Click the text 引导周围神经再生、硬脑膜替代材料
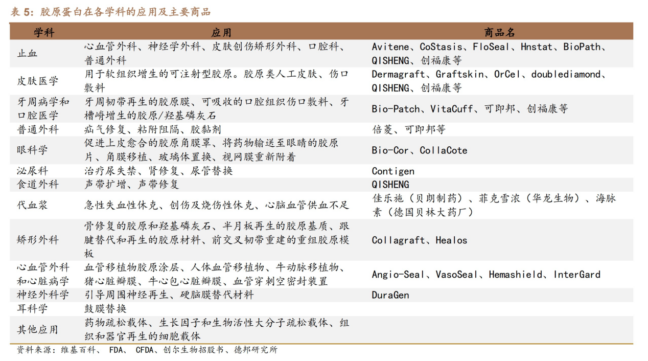Screen dimensions: 648x361 [x=169, y=295]
